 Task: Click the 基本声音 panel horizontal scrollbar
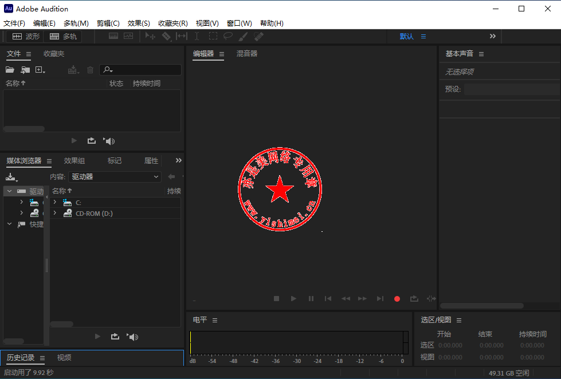coord(482,306)
